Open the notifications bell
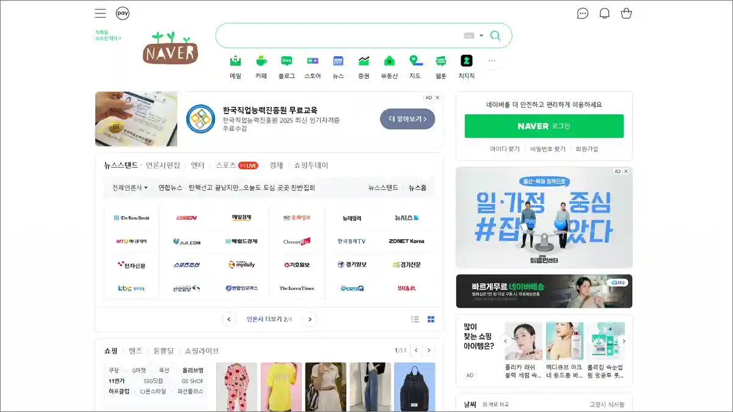The image size is (733, 412). [x=605, y=13]
